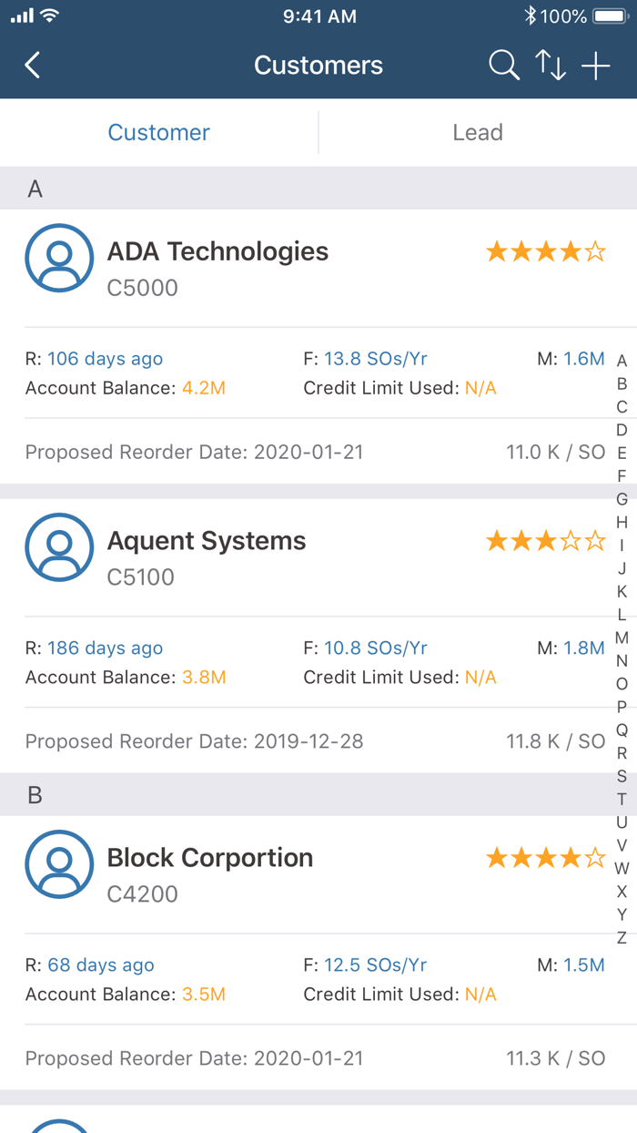This screenshot has width=637, height=1133.
Task: Open the search magnifier icon
Action: tap(503, 66)
